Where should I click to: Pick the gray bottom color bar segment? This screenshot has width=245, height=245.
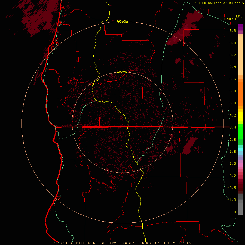(x=240, y=209)
